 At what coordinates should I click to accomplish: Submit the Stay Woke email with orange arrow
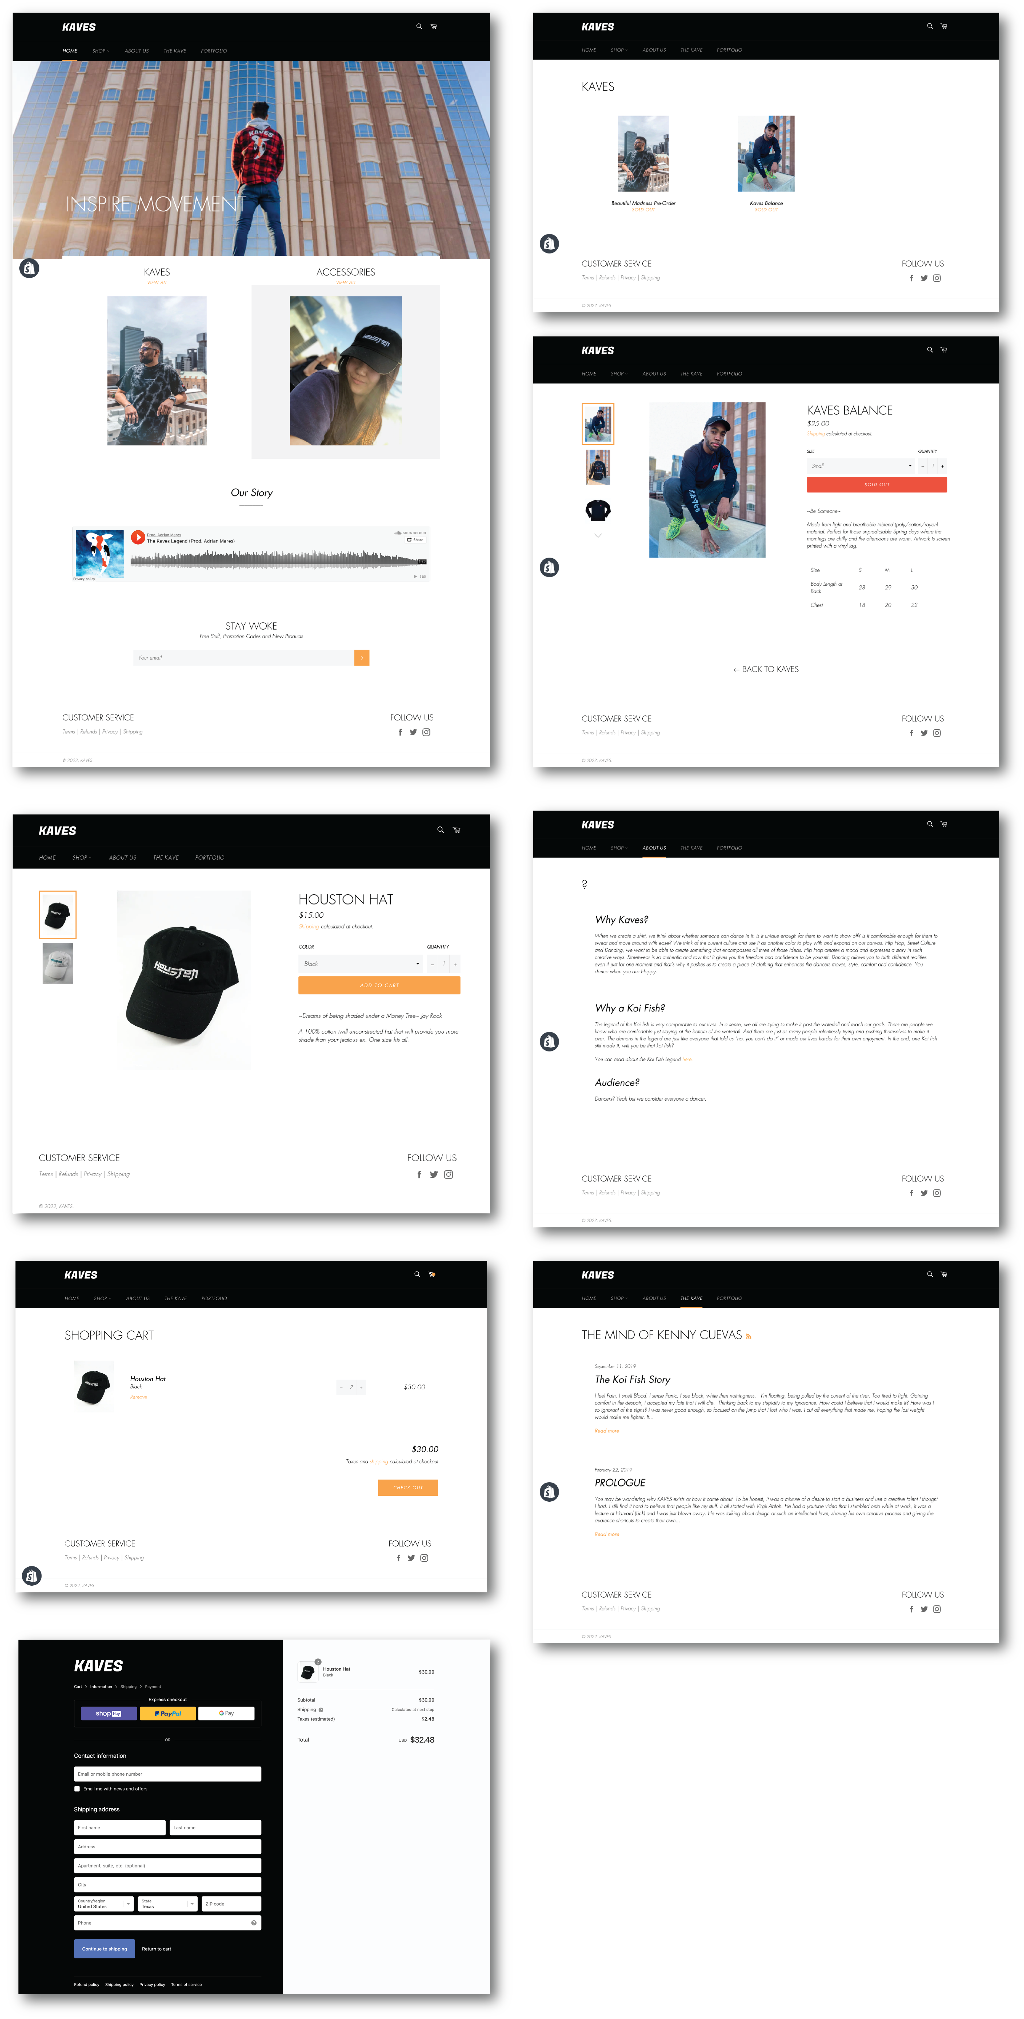pyautogui.click(x=361, y=658)
